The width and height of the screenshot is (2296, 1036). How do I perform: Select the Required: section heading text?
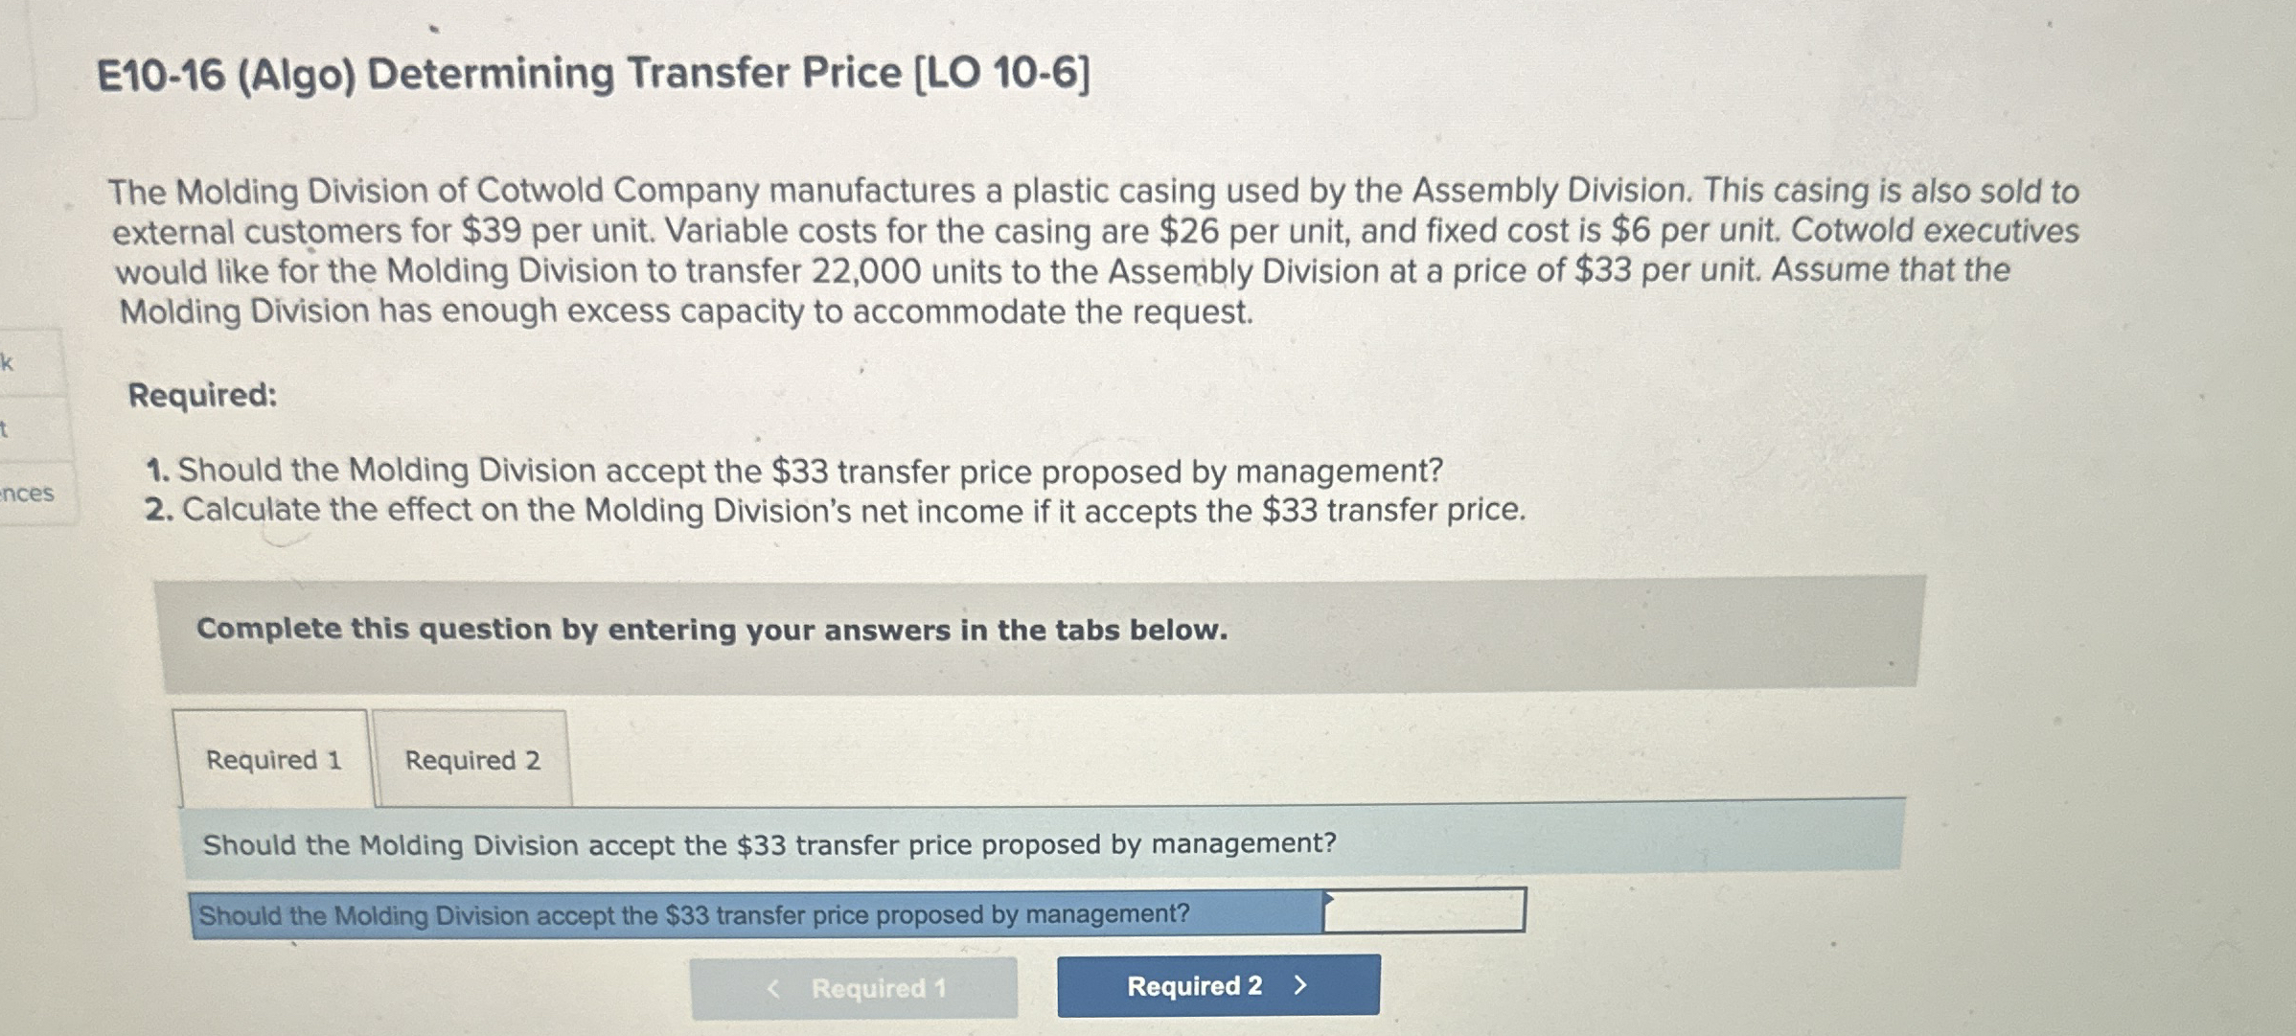click(202, 399)
